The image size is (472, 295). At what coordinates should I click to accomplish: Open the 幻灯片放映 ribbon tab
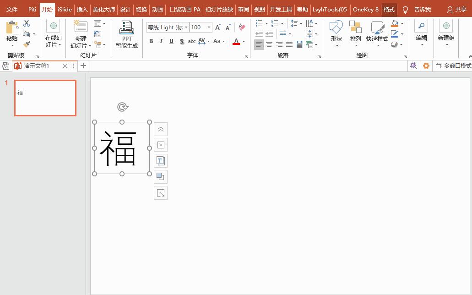pyautogui.click(x=219, y=9)
